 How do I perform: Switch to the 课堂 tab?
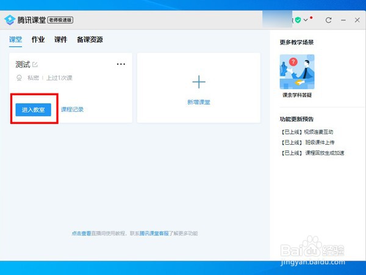pyautogui.click(x=15, y=40)
